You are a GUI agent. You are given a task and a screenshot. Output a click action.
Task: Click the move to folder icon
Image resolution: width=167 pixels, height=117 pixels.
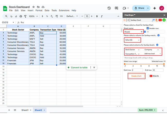[x=38, y=7]
